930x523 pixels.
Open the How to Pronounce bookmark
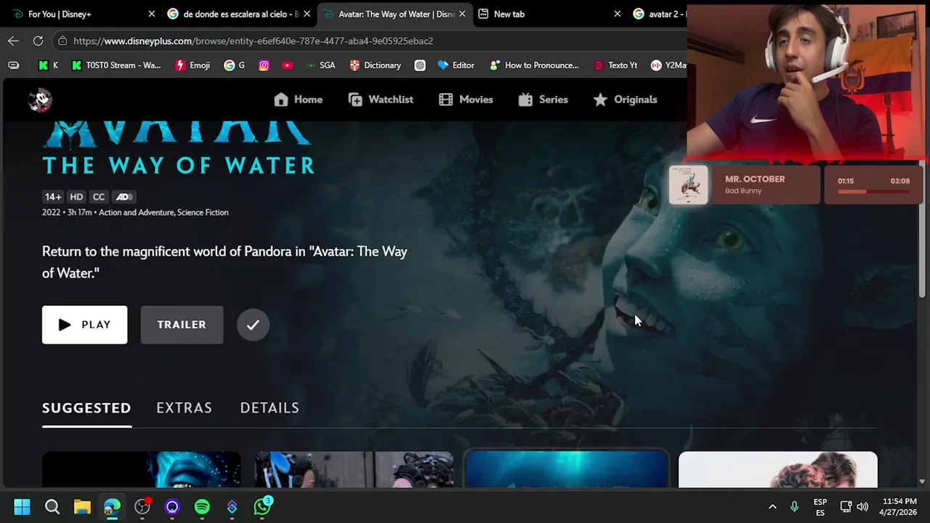pos(534,65)
